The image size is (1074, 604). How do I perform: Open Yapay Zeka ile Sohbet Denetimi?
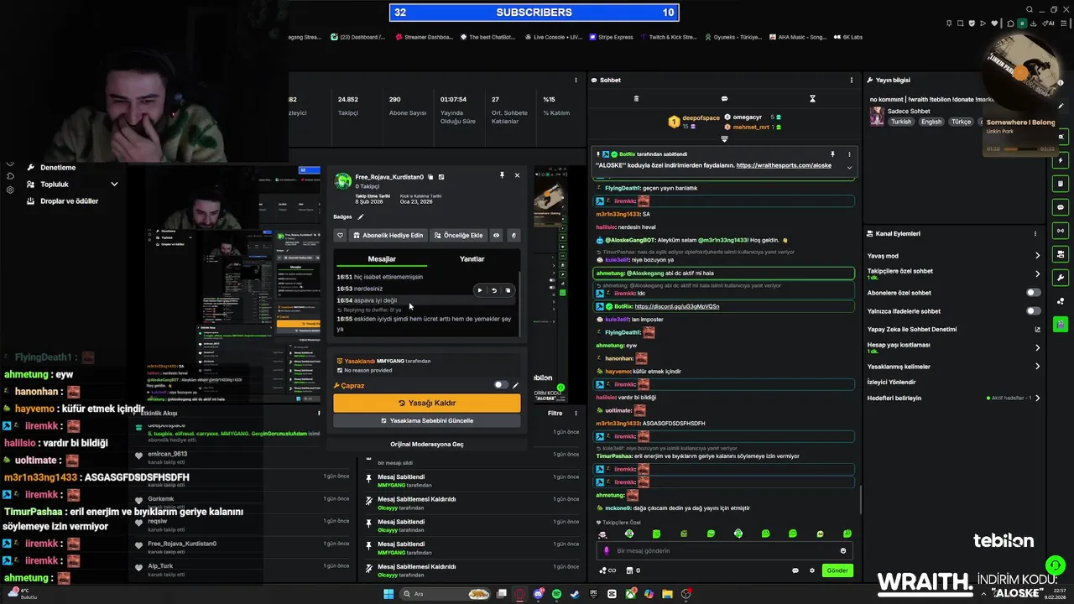952,330
